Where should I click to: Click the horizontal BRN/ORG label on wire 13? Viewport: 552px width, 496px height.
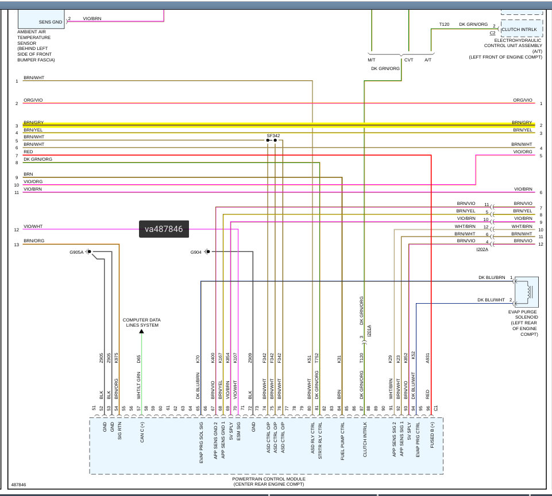pyautogui.click(x=34, y=241)
